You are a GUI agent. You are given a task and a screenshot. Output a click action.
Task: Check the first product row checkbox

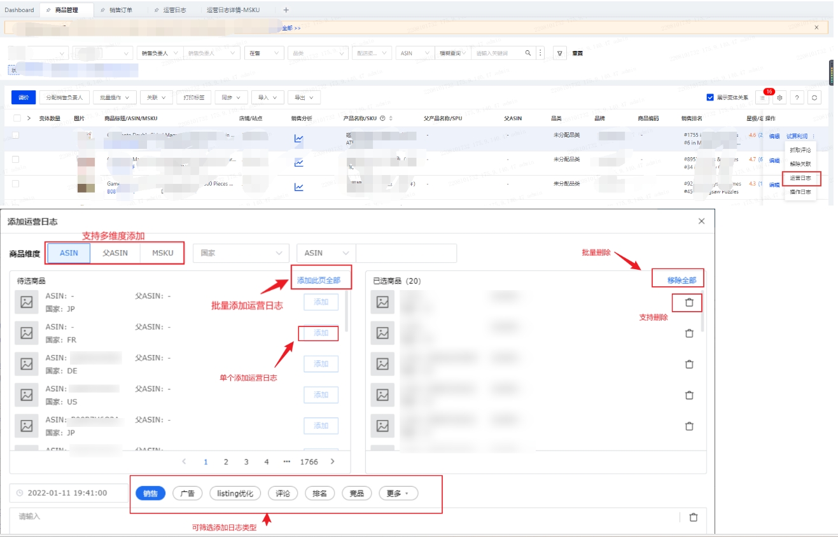[x=16, y=136]
